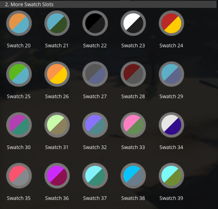Screen dimensions: 218x209
Task: Click the red and yellow Swatch 24
Action: click(x=171, y=23)
